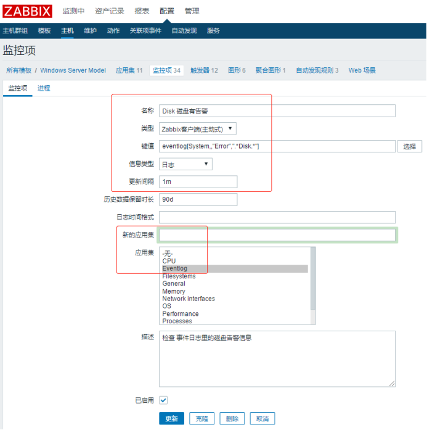The width and height of the screenshot is (427, 430).
Task: Select Filesystems in application list
Action: click(235, 276)
